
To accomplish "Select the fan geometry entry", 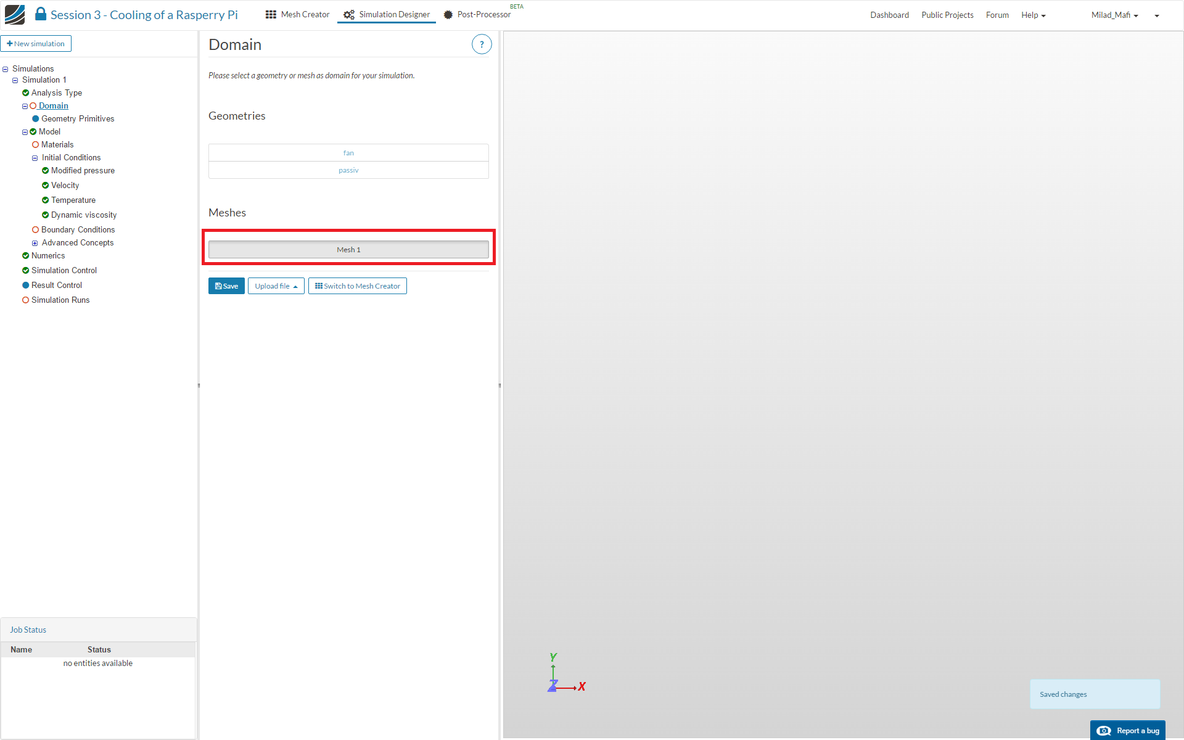I will click(348, 153).
